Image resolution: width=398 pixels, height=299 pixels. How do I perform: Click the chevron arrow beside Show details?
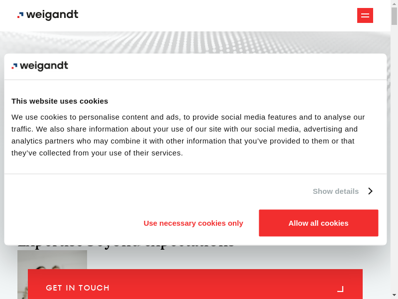370,191
